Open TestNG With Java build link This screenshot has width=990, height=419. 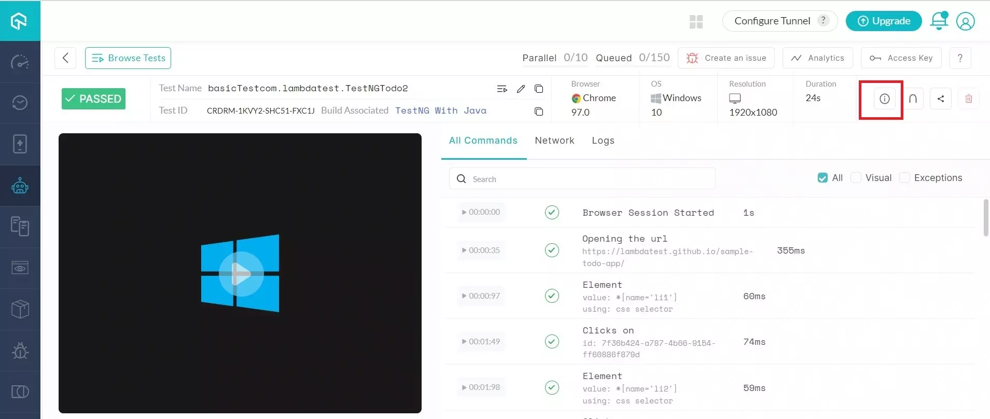tap(440, 110)
